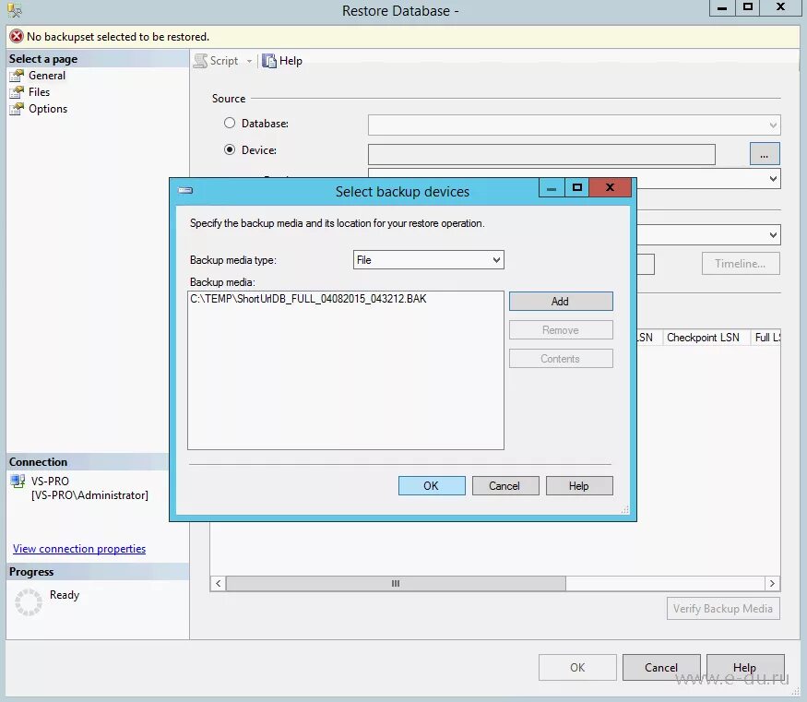Screen dimensions: 807x702
Task: Click the horizontal scrollbar thumb
Action: (x=396, y=583)
